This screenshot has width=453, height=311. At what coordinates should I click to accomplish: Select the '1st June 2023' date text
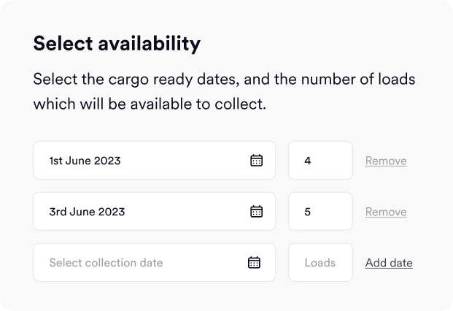(x=85, y=161)
